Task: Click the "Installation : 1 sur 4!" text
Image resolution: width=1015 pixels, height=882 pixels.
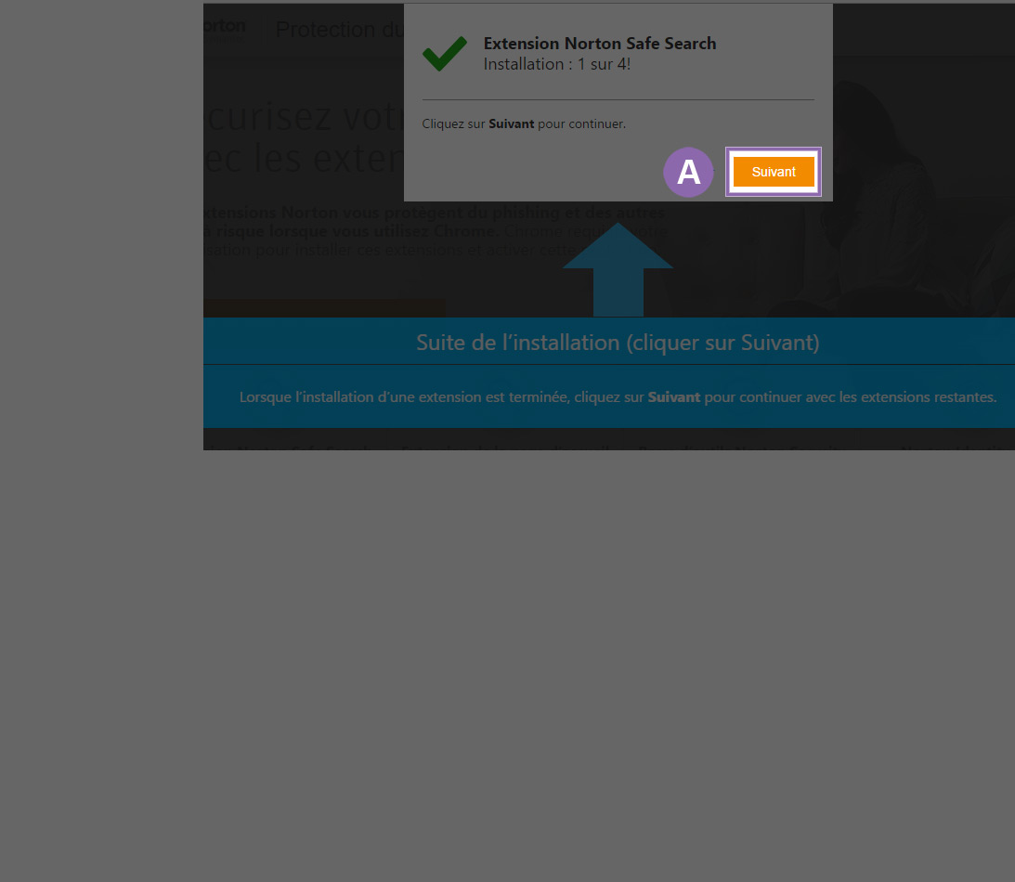Action: tap(556, 64)
